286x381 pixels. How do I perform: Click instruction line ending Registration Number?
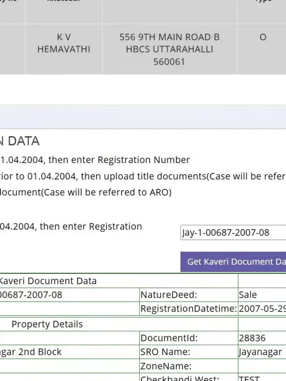click(95, 160)
